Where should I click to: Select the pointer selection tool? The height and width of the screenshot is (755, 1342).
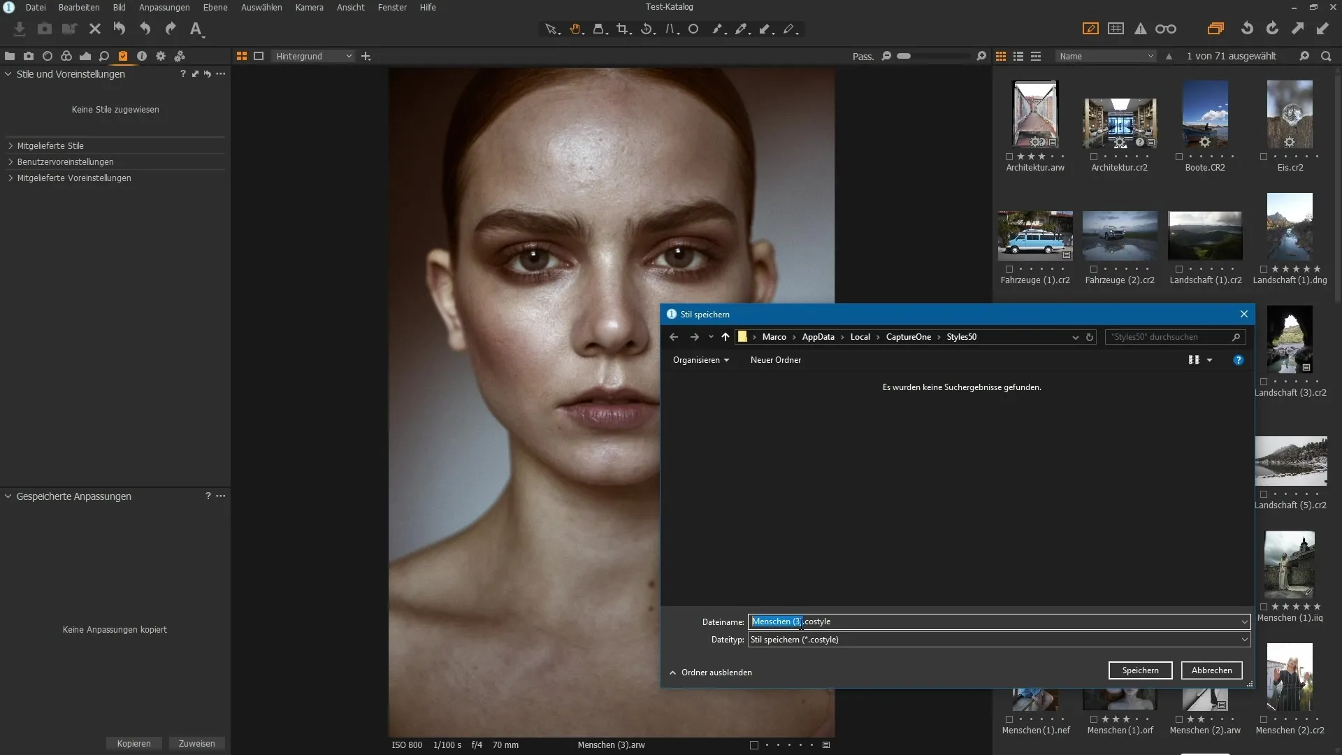click(551, 29)
